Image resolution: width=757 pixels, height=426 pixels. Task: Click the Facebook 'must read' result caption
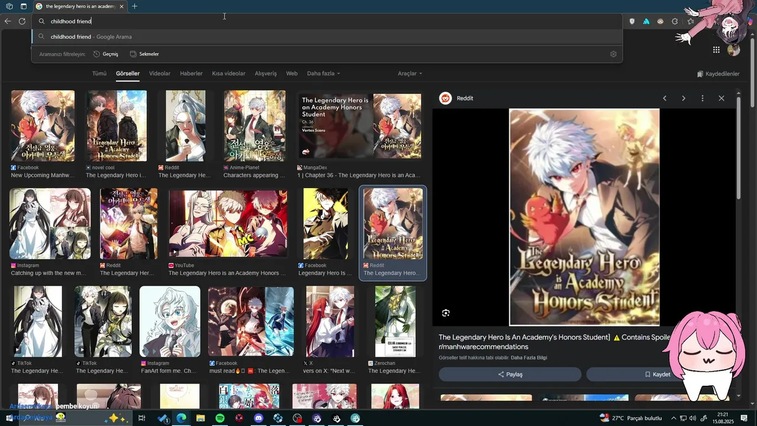tap(250, 371)
